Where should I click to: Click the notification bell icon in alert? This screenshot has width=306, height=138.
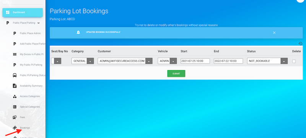(78, 32)
